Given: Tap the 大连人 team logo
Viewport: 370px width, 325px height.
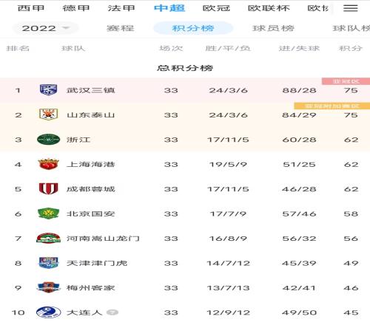Looking at the screenshot, I should click(x=48, y=312).
